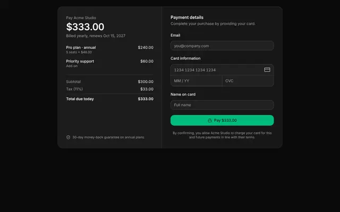Click the Card information label
Viewport: 340px width, 212px height.
click(185, 58)
